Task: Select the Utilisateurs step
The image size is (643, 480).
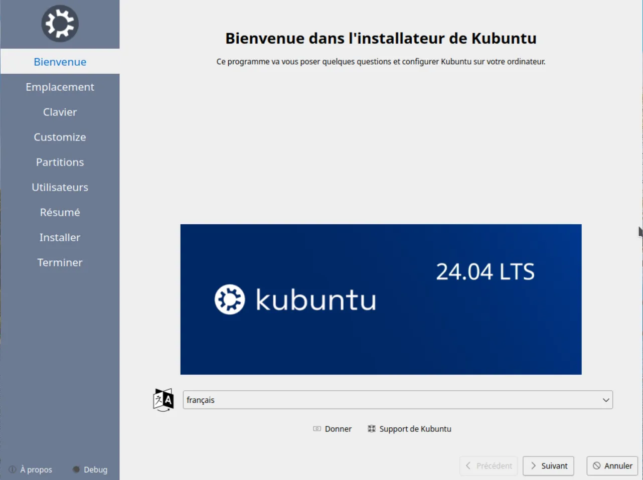Action: click(60, 187)
